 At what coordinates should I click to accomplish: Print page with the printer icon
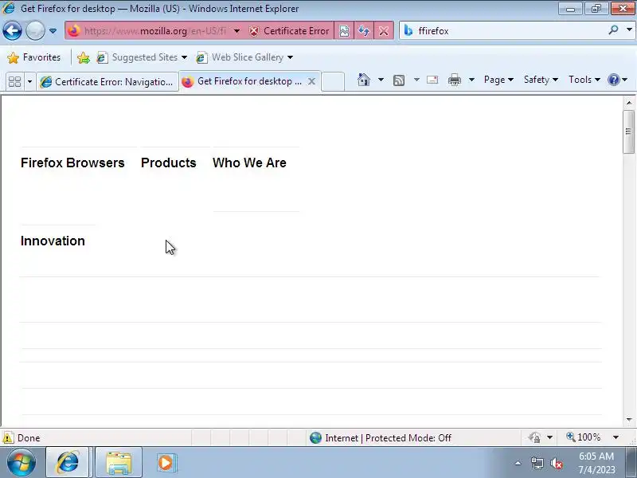(x=454, y=80)
